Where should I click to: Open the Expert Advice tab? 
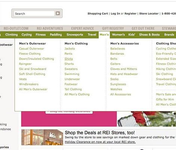click(x=82, y=28)
